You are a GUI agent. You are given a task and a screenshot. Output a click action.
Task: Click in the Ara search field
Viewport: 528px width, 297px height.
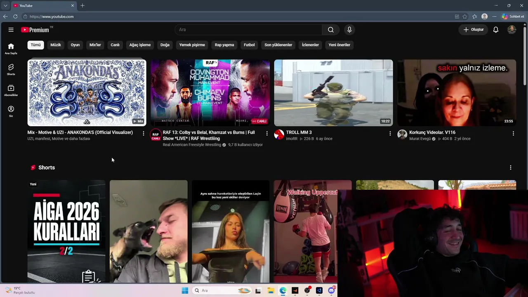click(x=249, y=30)
